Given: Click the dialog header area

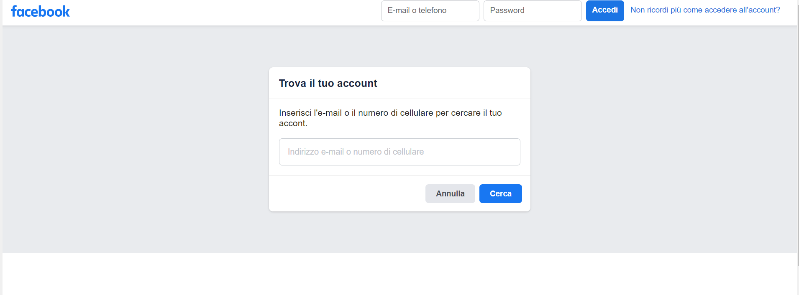Looking at the screenshot, I should 399,83.
